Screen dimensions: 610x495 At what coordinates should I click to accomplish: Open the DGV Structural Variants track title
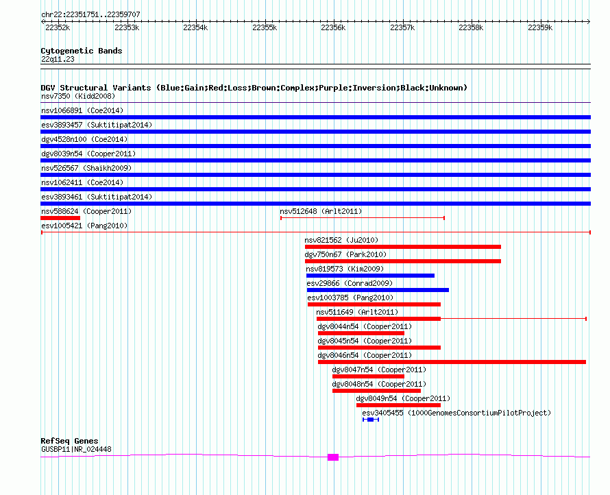tap(254, 88)
